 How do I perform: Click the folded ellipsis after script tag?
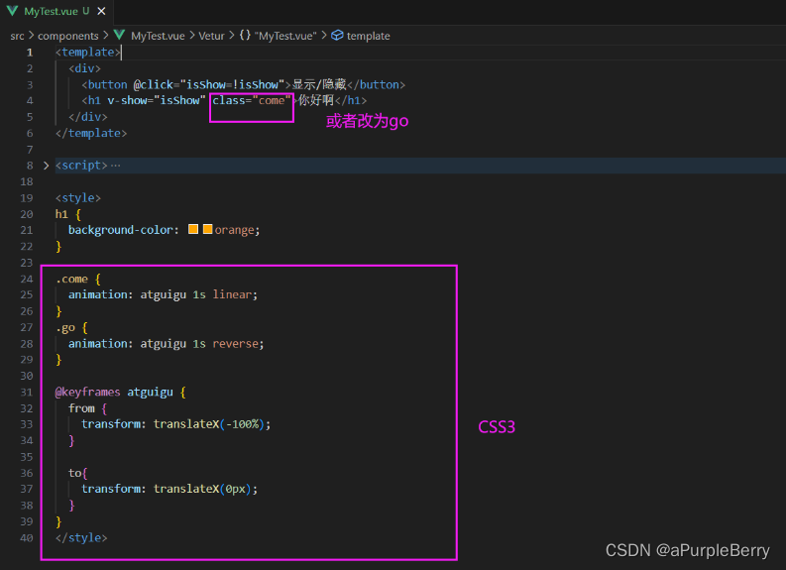point(116,166)
